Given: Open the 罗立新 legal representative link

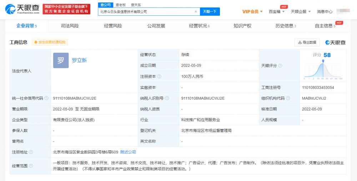Looking at the screenshot, I should tap(79, 61).
